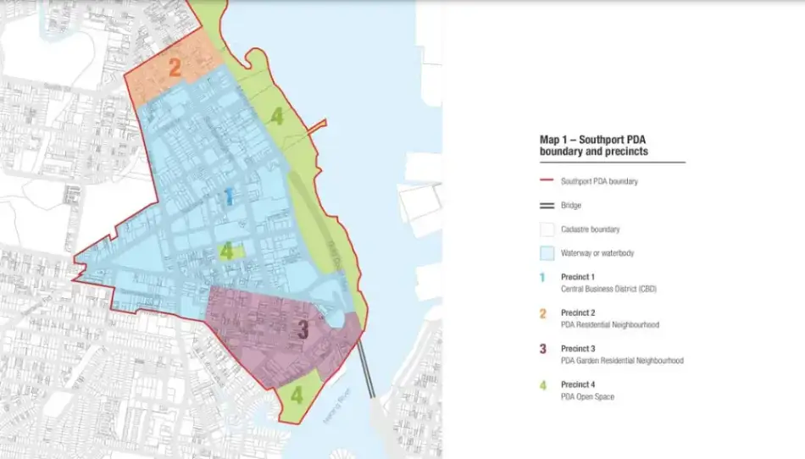Select the light blue Waterway legend swatch
805x459 pixels.
tap(547, 253)
